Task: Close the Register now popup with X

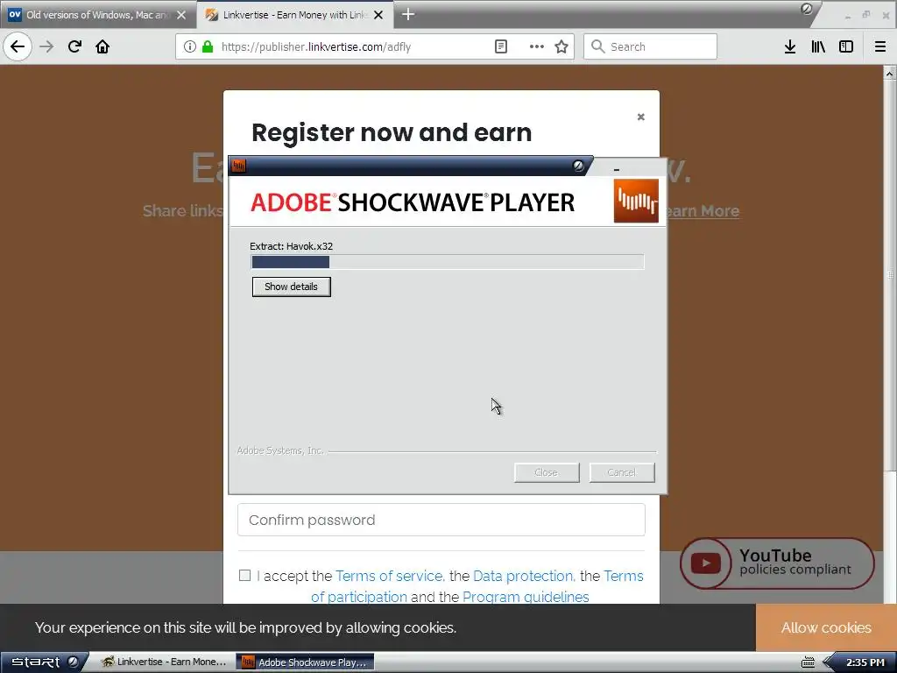Action: (x=640, y=117)
